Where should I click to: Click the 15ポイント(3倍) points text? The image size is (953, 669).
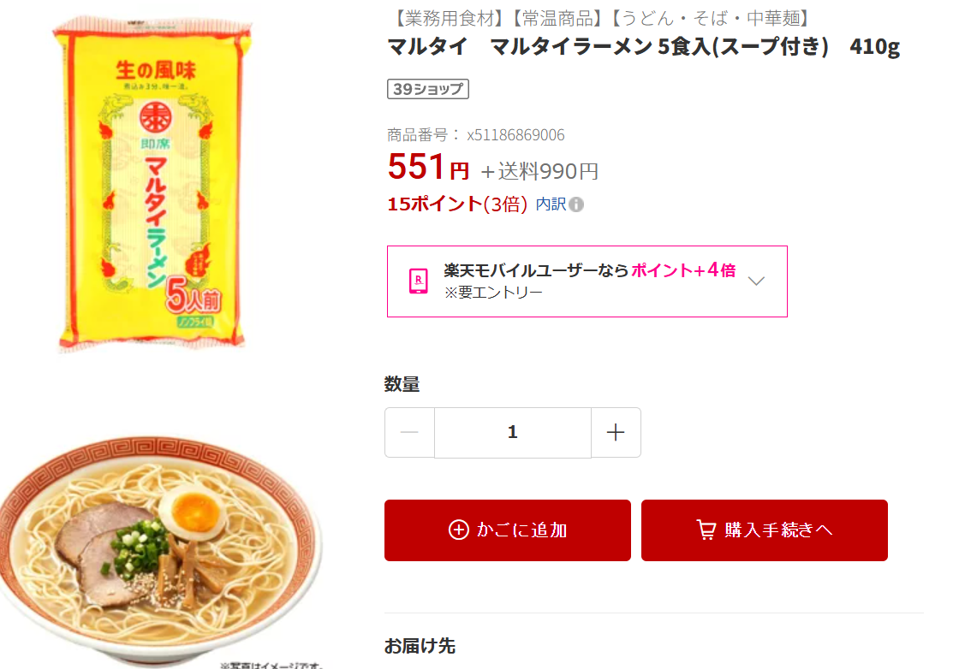pos(457,204)
